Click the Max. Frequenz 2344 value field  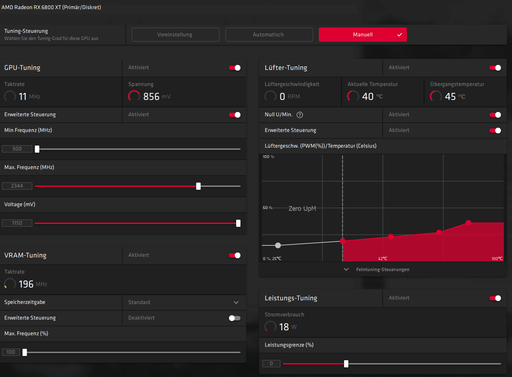coord(17,186)
